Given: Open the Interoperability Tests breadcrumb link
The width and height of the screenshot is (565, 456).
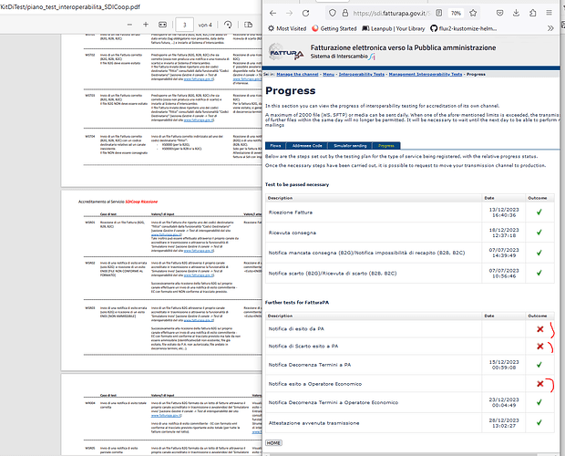Looking at the screenshot, I should [x=362, y=74].
